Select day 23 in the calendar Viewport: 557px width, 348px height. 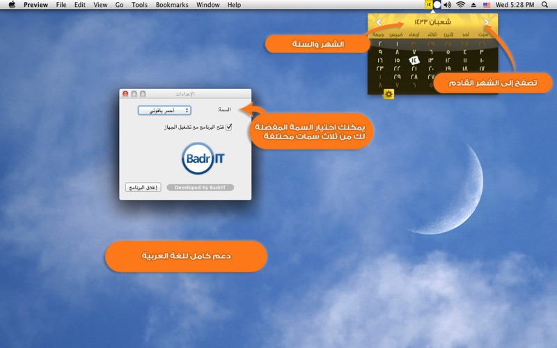pyautogui.click(x=379, y=68)
